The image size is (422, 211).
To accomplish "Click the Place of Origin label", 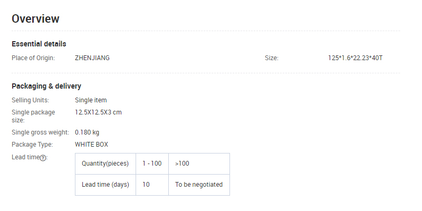I will (33, 57).
